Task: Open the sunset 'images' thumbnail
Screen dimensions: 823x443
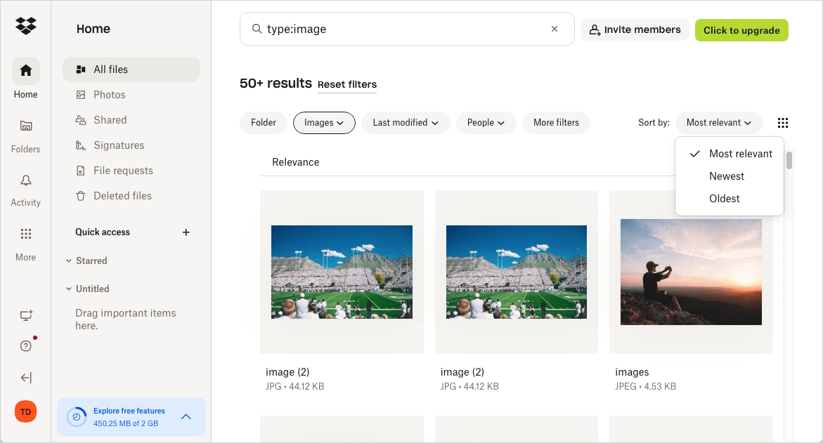Action: pos(691,272)
